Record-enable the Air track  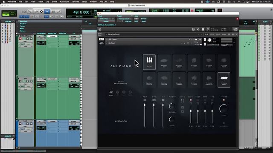20,81
